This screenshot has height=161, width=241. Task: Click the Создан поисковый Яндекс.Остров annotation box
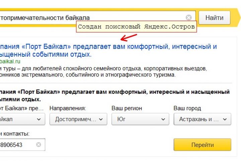pyautogui.click(x=136, y=26)
